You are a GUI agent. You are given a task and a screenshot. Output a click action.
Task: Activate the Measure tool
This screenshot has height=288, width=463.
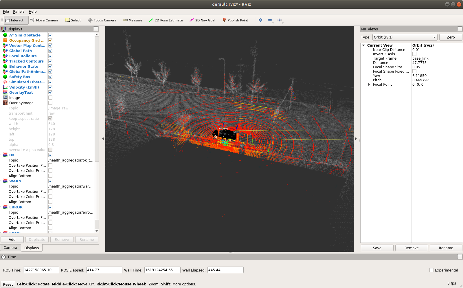coord(133,20)
